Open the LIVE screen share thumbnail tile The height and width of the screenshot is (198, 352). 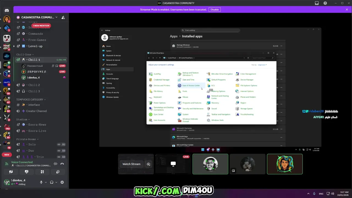click(173, 164)
